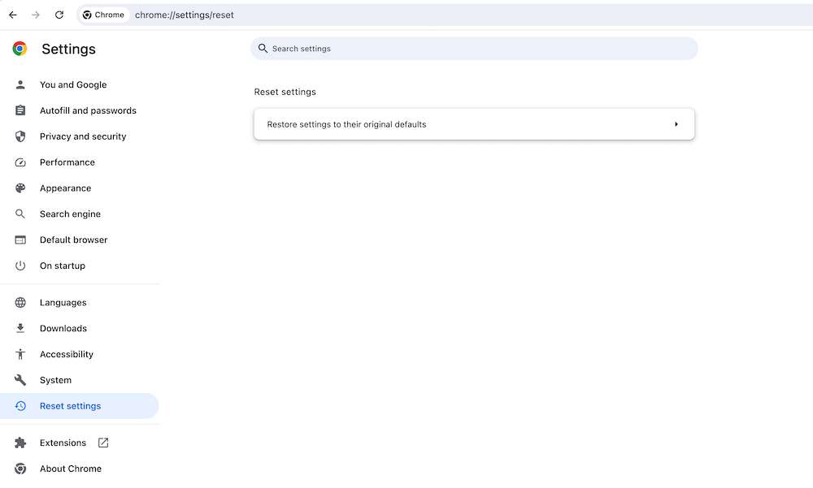Click the Privacy and security shield icon

pyautogui.click(x=21, y=136)
